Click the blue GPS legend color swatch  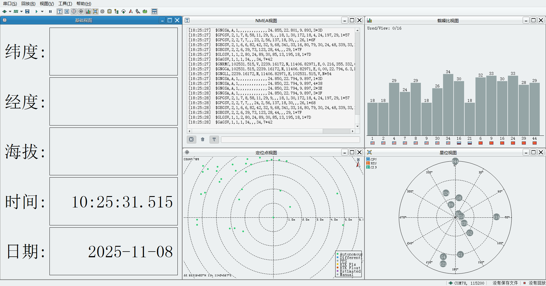[368, 159]
